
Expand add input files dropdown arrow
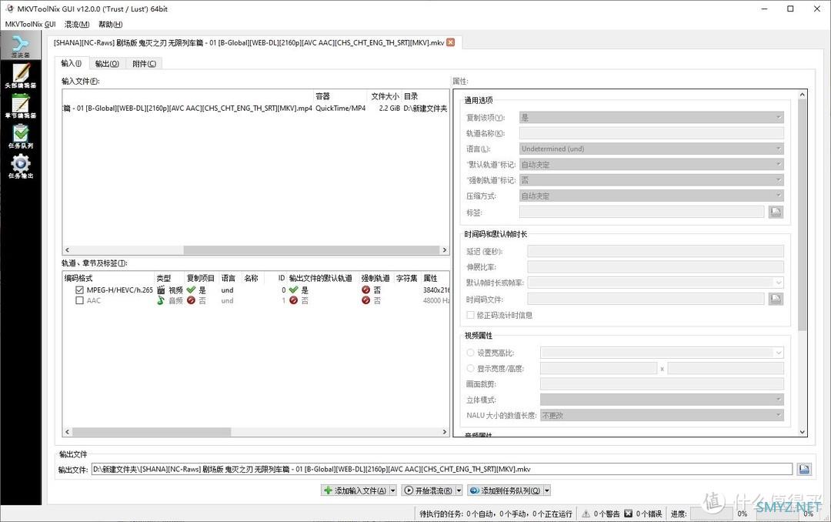[392, 490]
